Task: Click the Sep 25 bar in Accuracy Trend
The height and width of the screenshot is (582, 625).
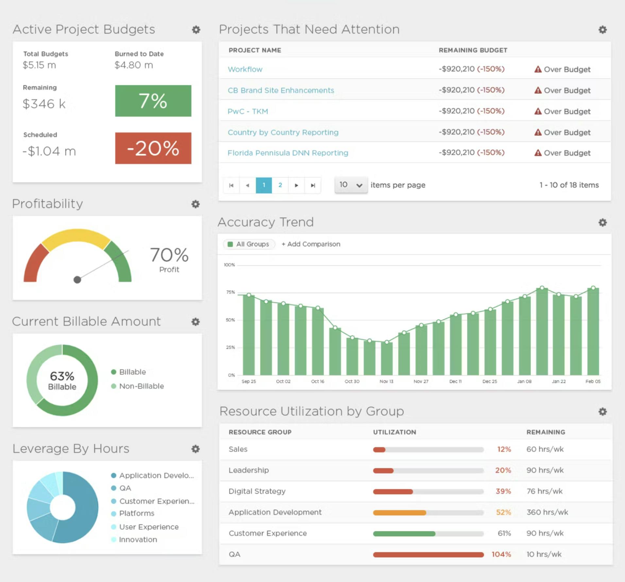Action: tap(249, 335)
